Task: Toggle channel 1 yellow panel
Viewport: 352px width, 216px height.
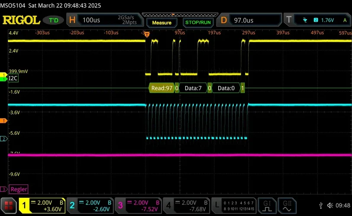Action: pos(43,205)
